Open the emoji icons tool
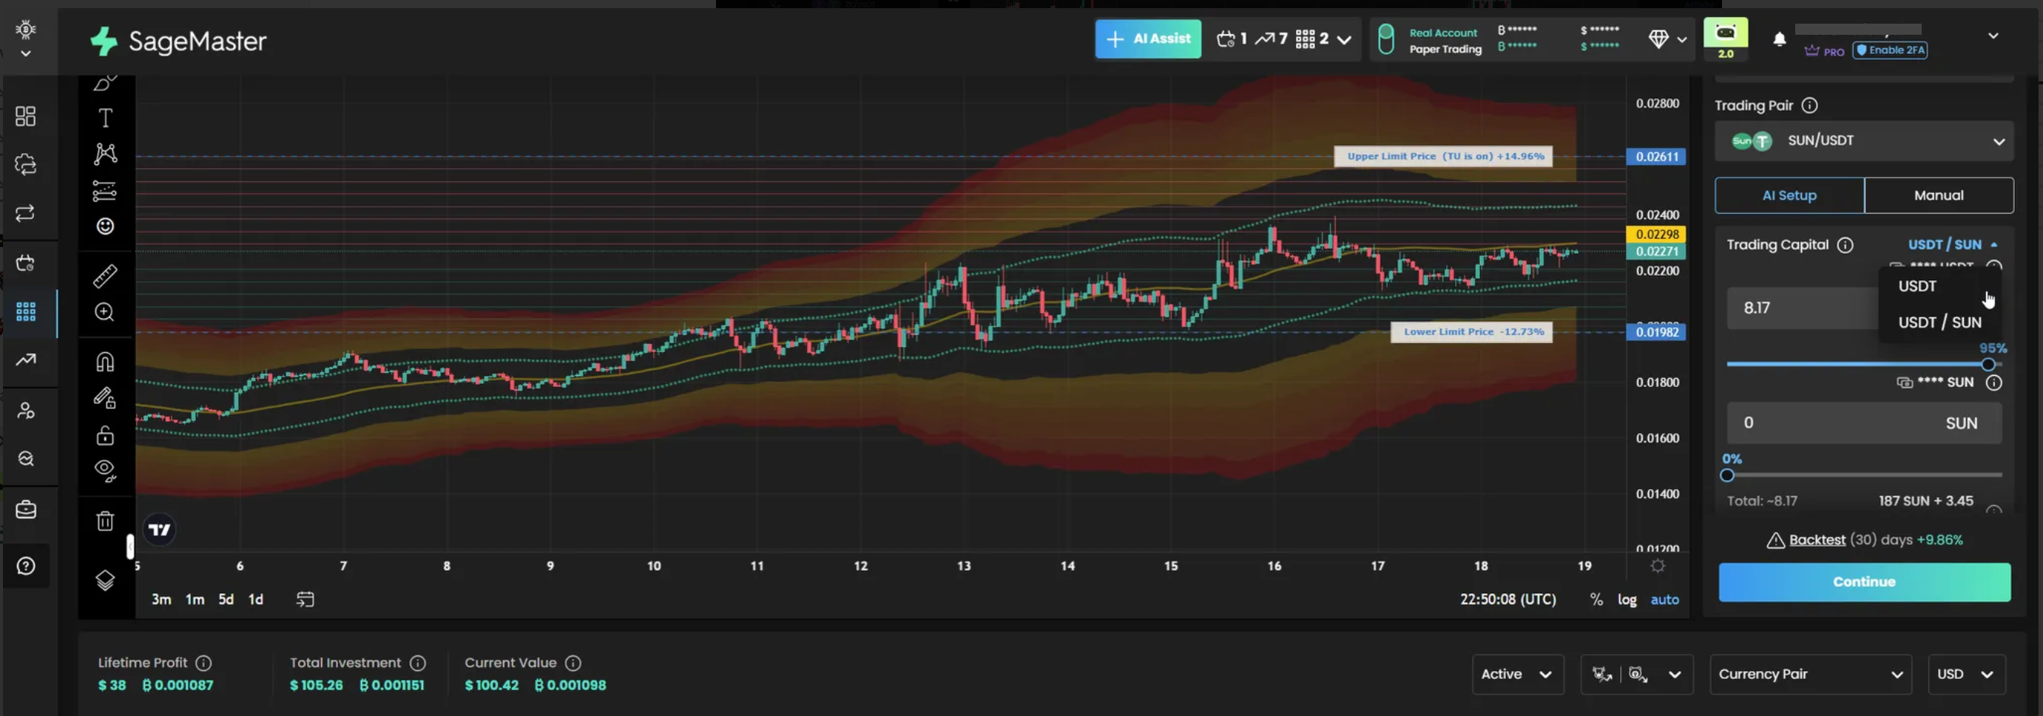 pos(106,227)
